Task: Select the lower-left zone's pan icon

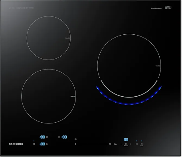Action: 47,144
